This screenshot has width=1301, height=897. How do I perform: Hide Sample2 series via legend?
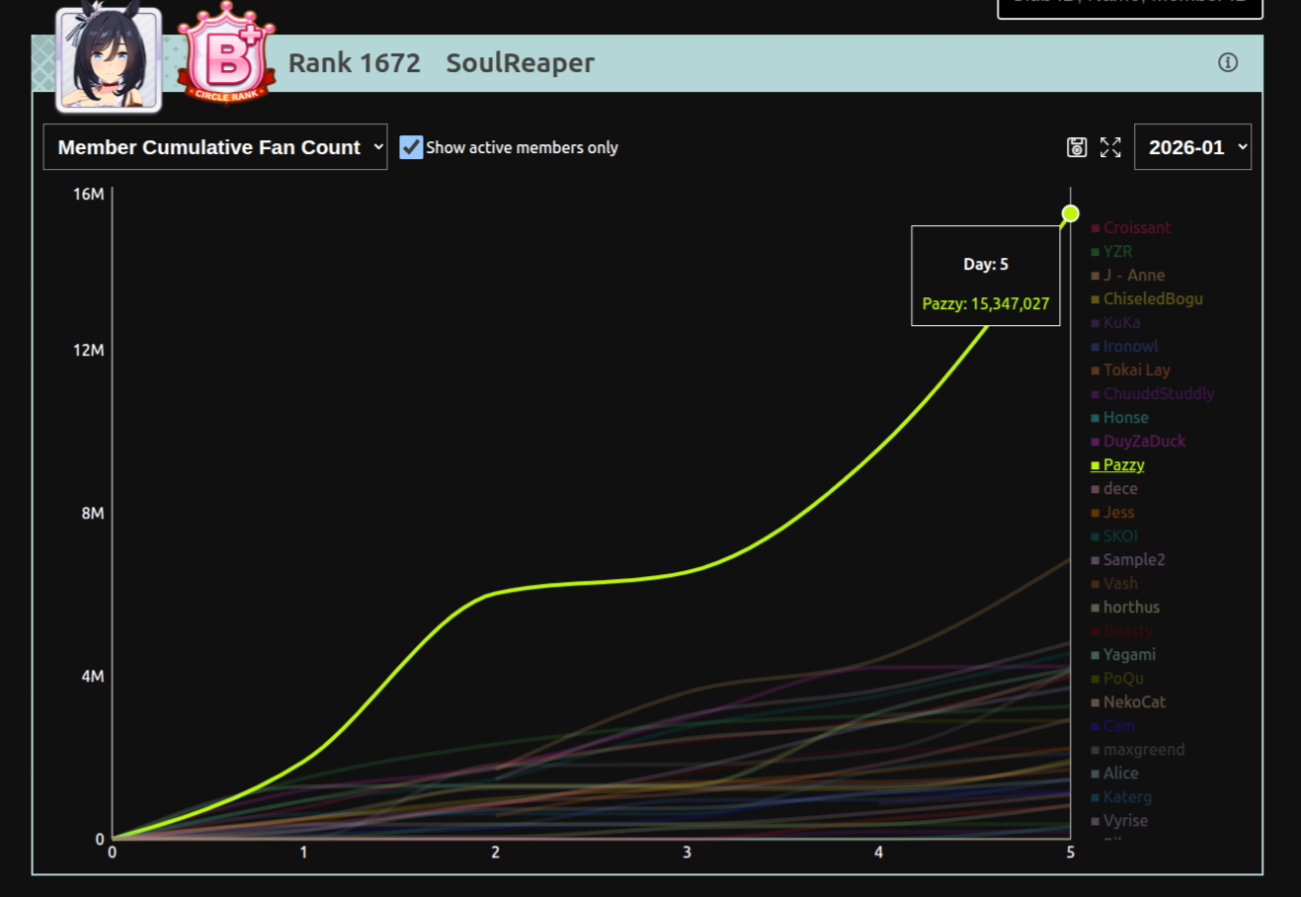[x=1128, y=559]
